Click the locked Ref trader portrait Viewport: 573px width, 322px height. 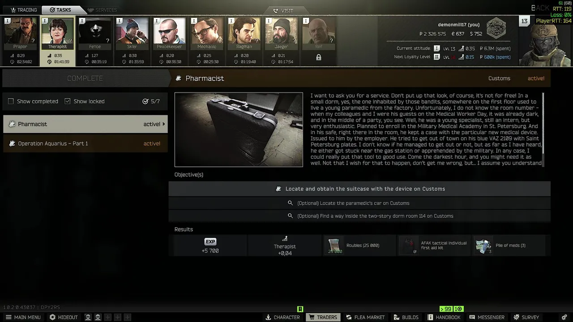click(x=319, y=33)
